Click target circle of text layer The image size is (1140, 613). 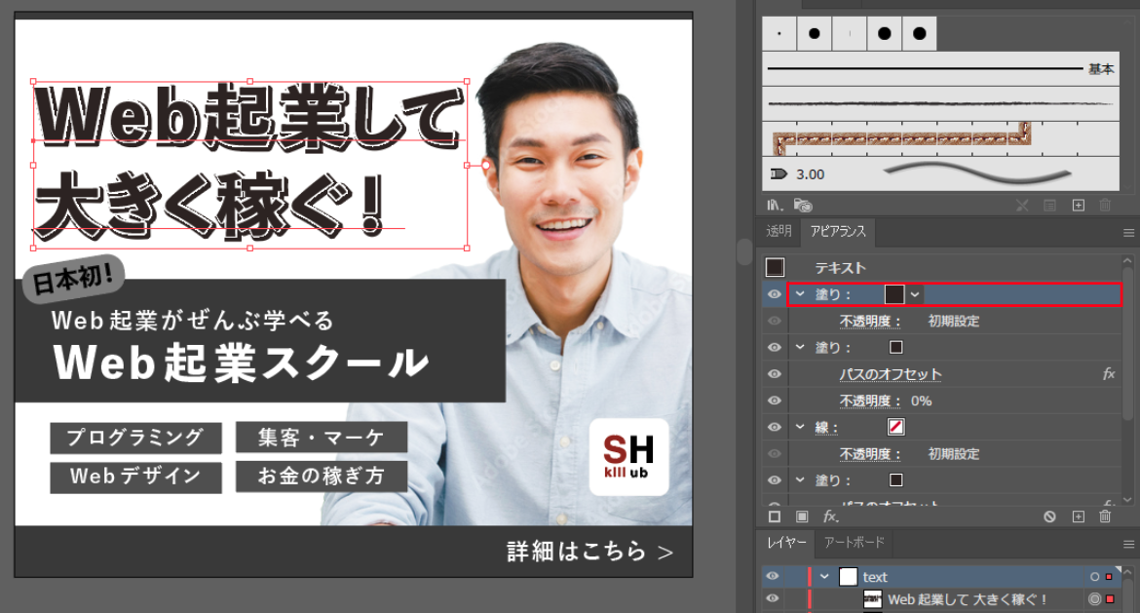coord(1094,577)
